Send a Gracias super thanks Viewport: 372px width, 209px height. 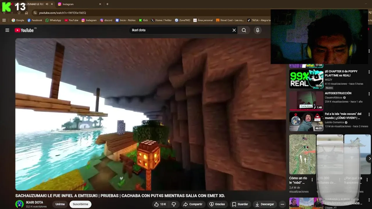pyautogui.click(x=217, y=204)
